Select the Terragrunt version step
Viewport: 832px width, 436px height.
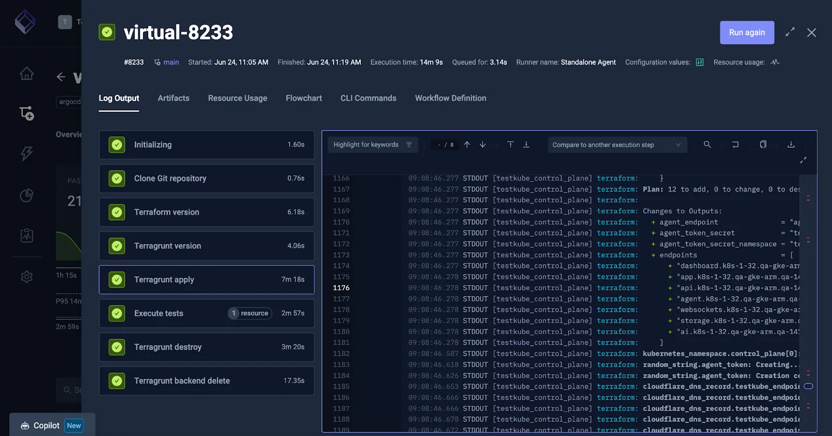[206, 246]
